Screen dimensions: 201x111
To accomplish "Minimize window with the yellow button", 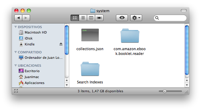I will [23, 11].
